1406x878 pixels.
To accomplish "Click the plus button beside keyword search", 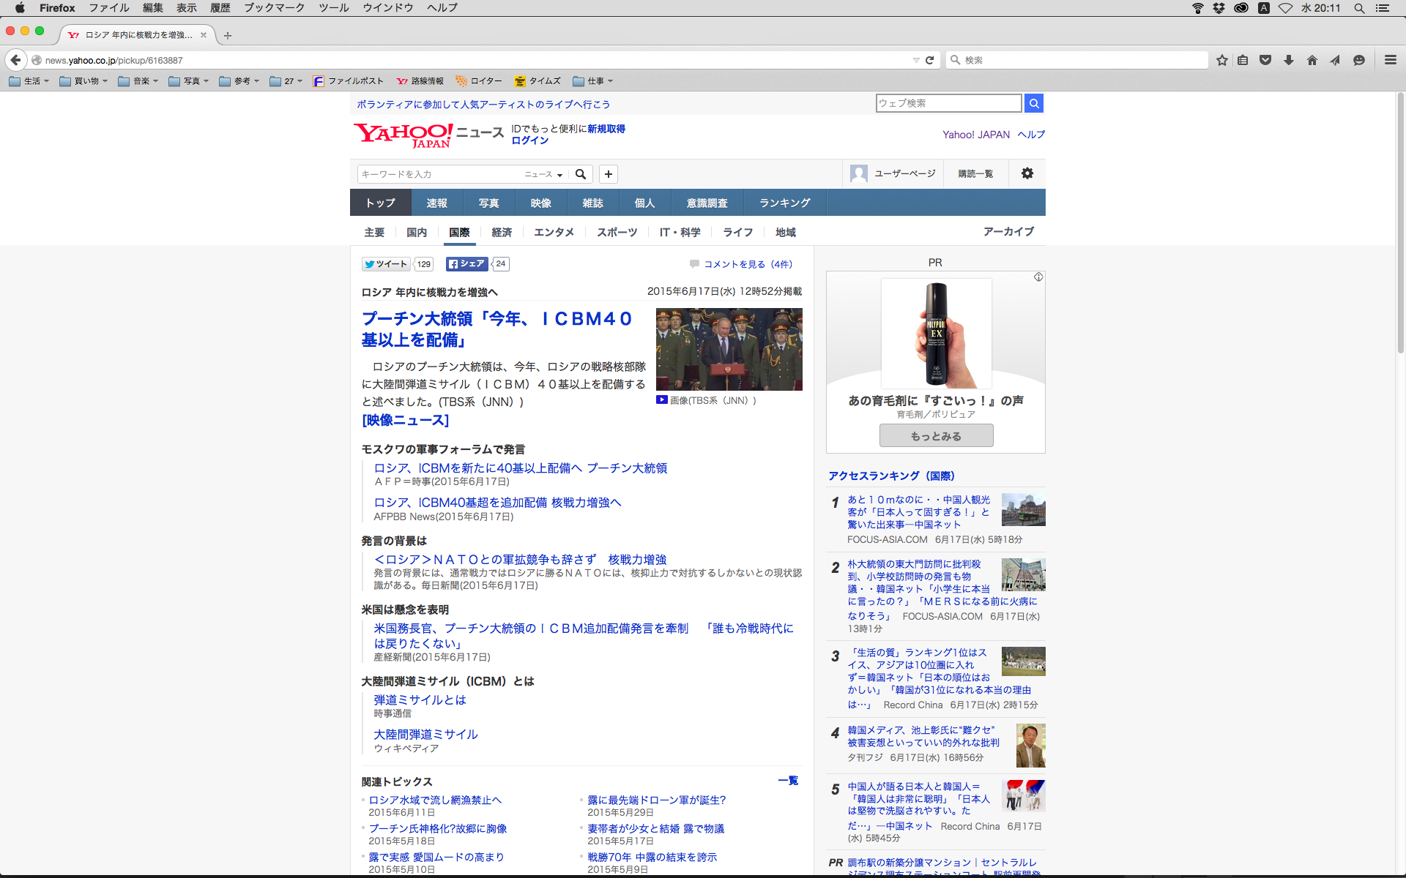I will click(x=608, y=174).
